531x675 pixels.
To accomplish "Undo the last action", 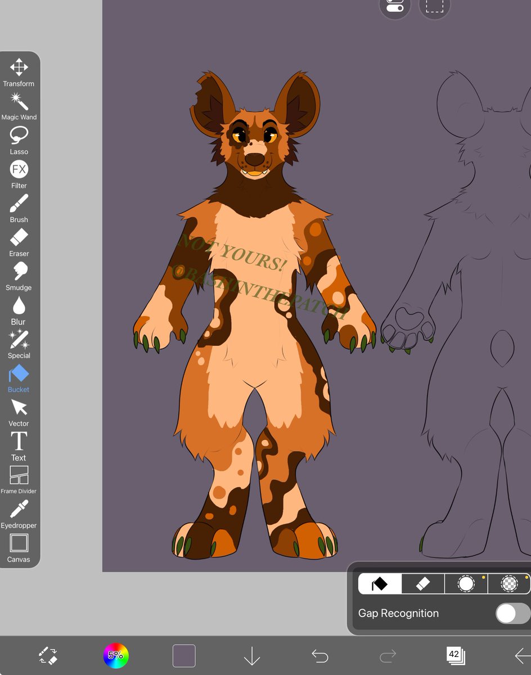I will coord(319,656).
